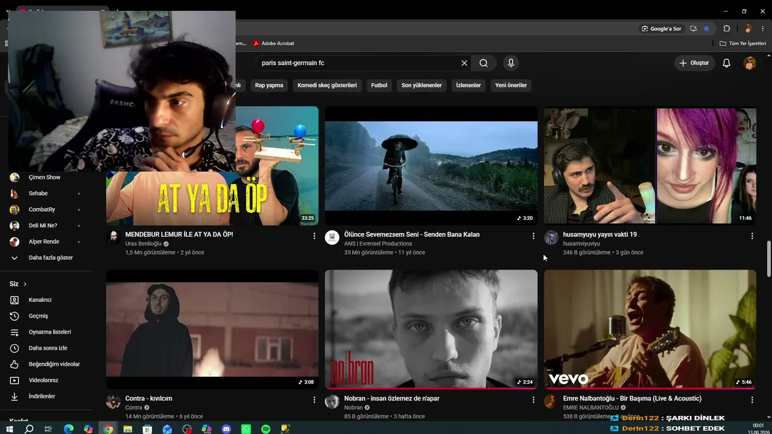The height and width of the screenshot is (434, 772).
Task: Select the Komedi skeç gösterileri chip
Action: (x=327, y=85)
